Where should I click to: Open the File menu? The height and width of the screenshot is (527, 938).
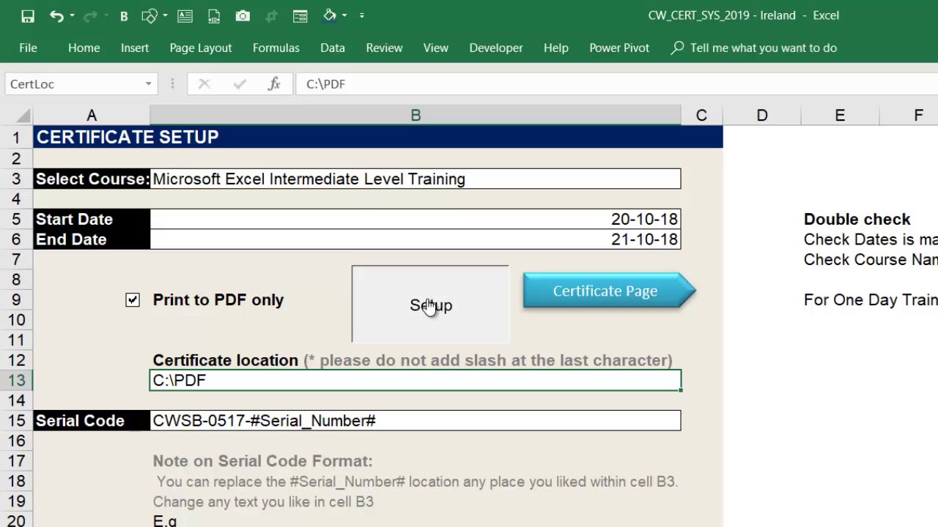point(28,48)
